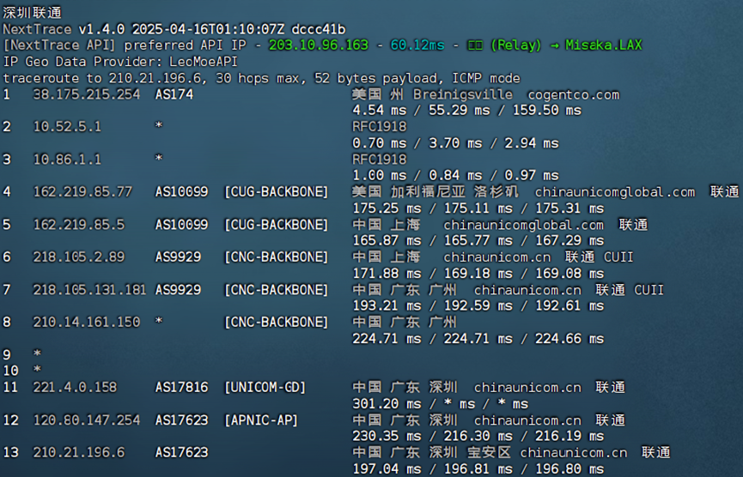Click the [UNICOM-GD] tag
This screenshot has width=743, height=477.
pos(265,388)
